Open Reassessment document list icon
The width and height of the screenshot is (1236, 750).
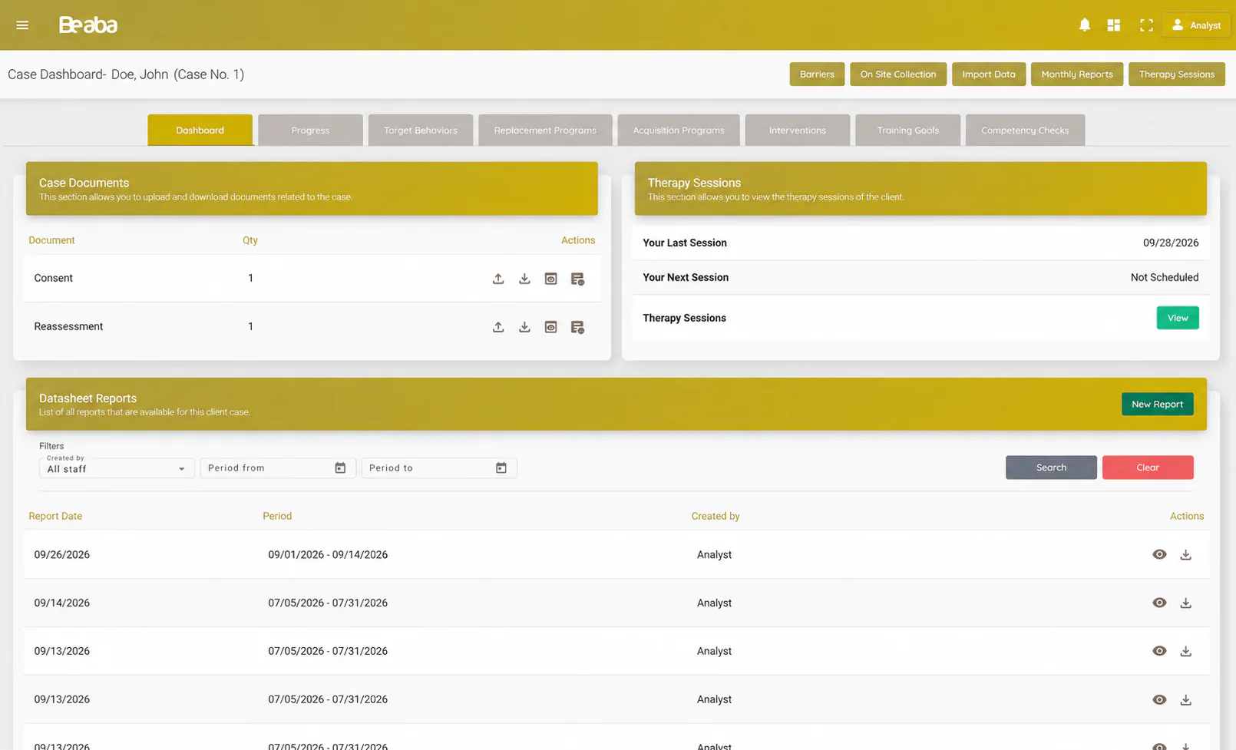click(x=577, y=327)
